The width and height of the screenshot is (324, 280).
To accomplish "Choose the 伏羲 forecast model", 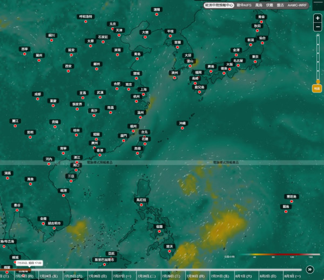I will point(269,5).
